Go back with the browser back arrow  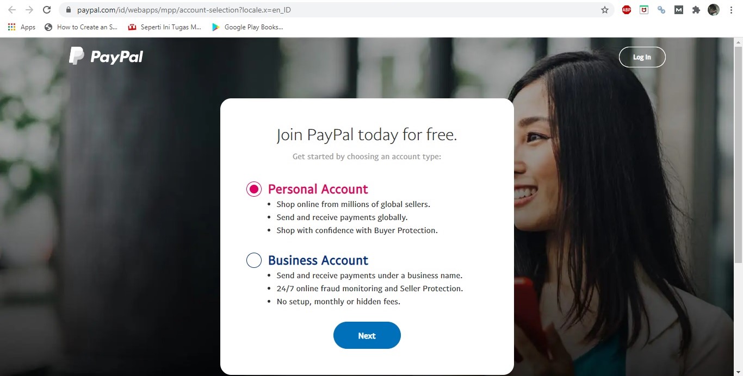pyautogui.click(x=12, y=10)
